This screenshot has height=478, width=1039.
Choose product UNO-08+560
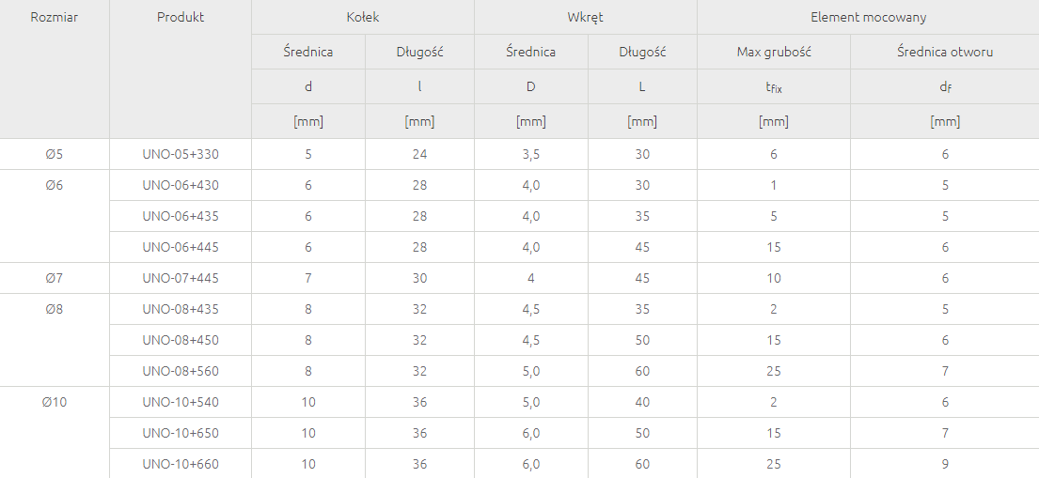click(181, 371)
